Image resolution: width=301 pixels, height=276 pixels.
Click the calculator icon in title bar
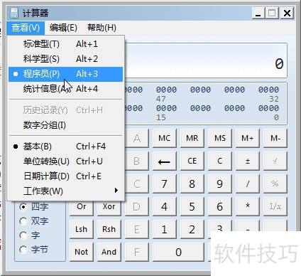[x=14, y=13]
